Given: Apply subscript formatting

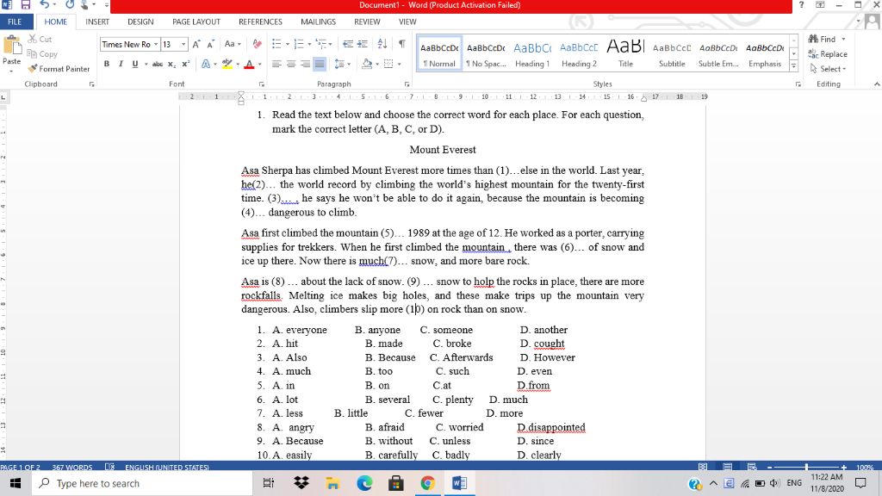Looking at the screenshot, I should click(171, 64).
